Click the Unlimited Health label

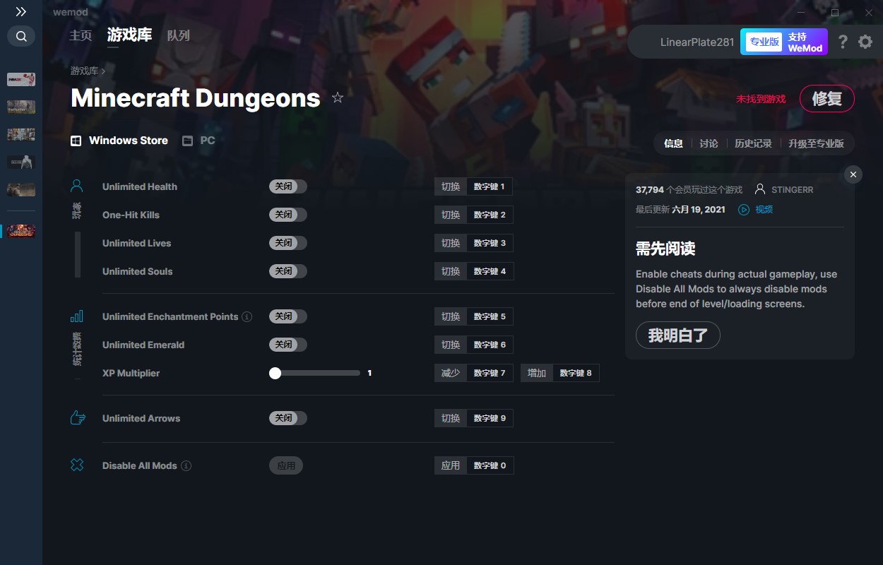click(x=140, y=186)
